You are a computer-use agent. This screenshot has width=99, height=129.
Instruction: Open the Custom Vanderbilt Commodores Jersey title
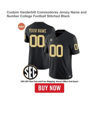tap(46, 14)
